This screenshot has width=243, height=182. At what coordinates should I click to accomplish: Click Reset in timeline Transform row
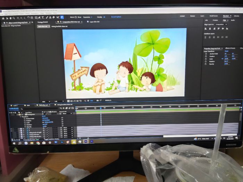click(x=44, y=116)
